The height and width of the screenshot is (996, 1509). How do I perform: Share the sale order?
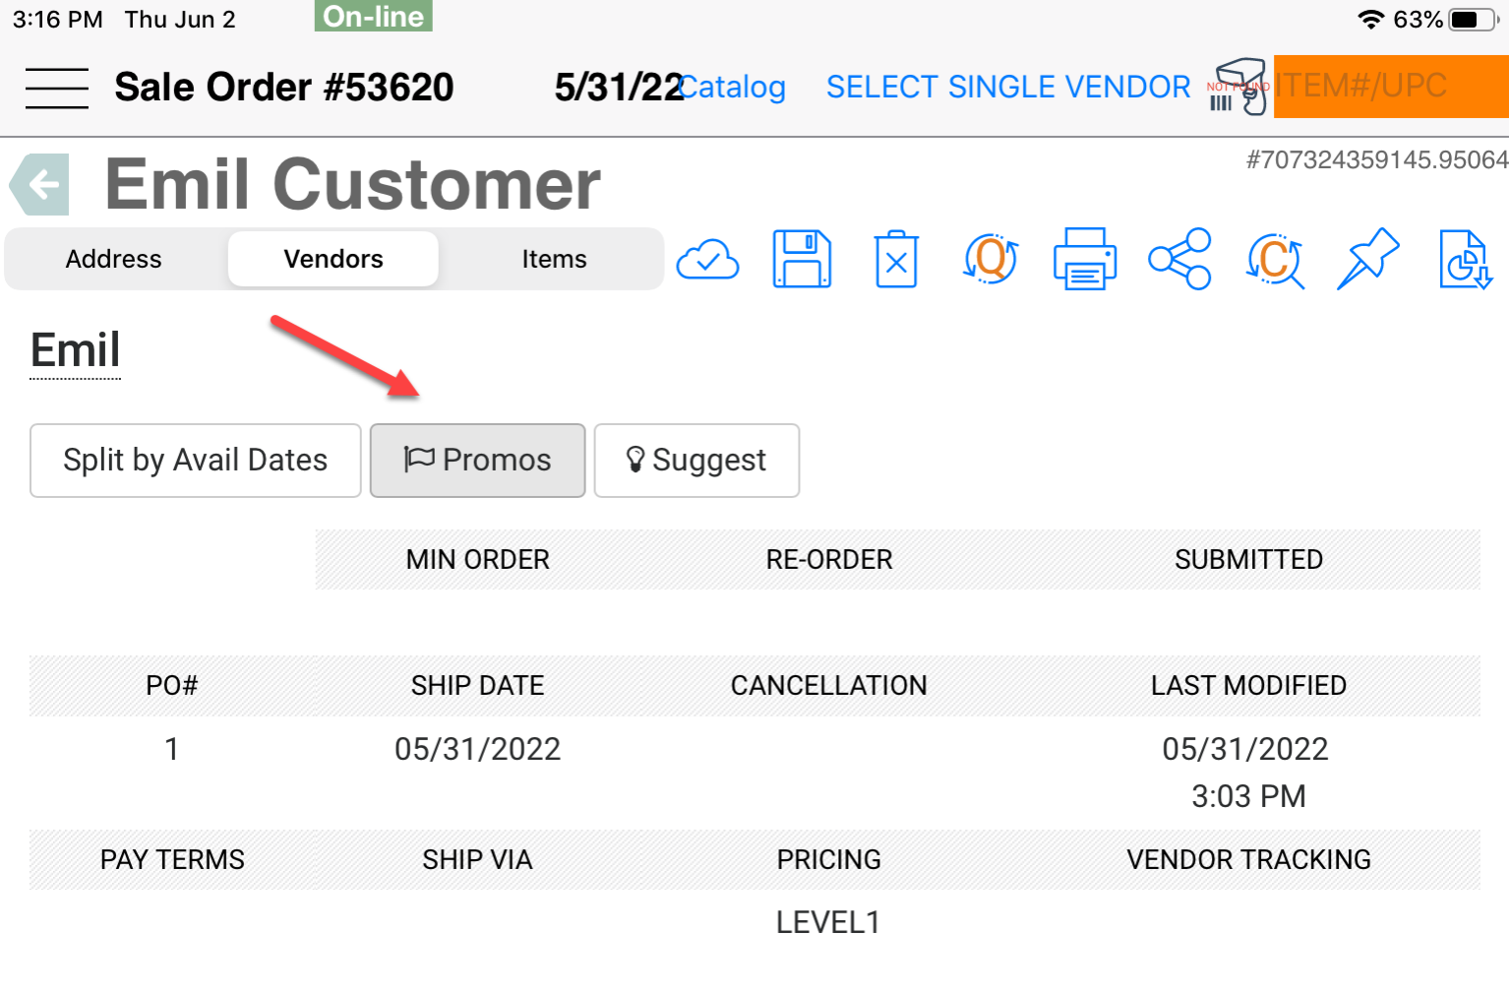1179,259
